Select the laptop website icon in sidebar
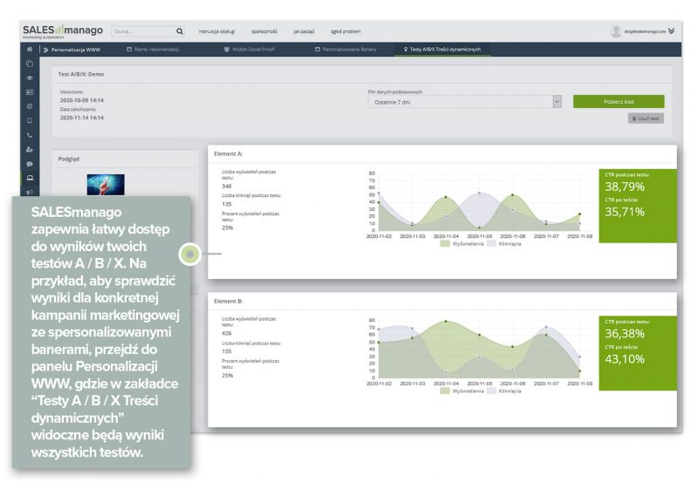 coord(30,178)
